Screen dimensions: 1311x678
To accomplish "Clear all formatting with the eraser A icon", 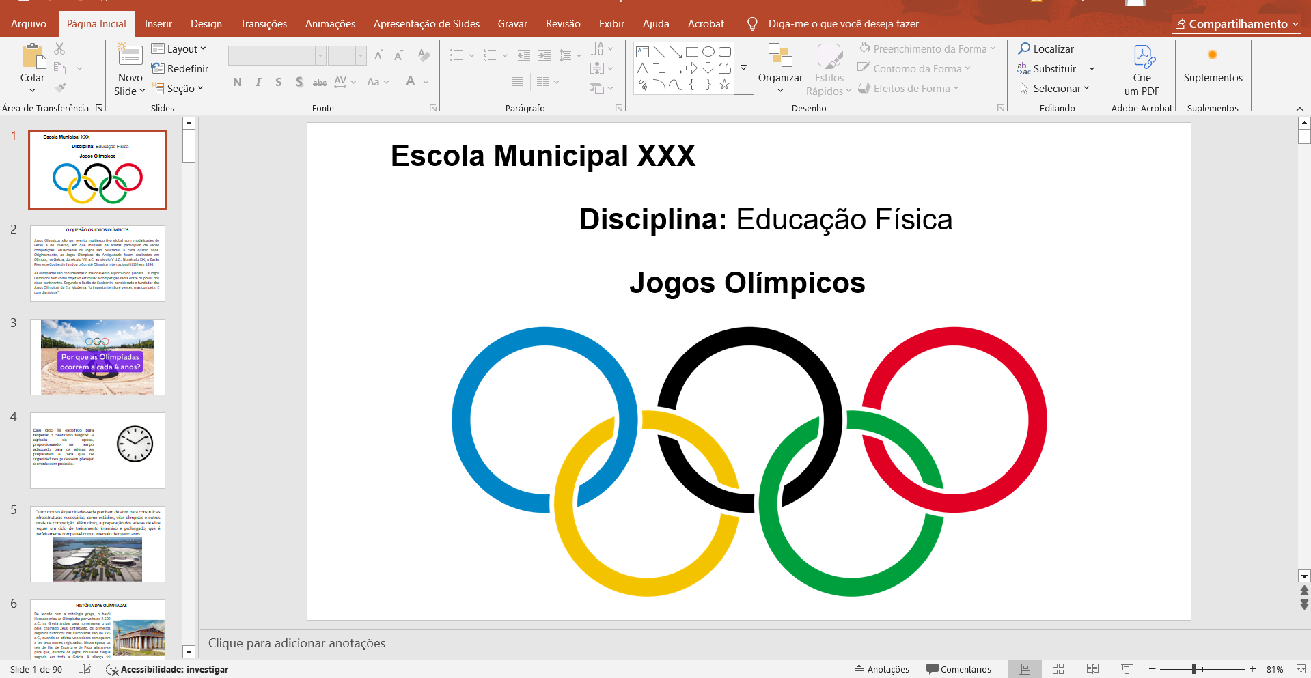I will pos(424,55).
